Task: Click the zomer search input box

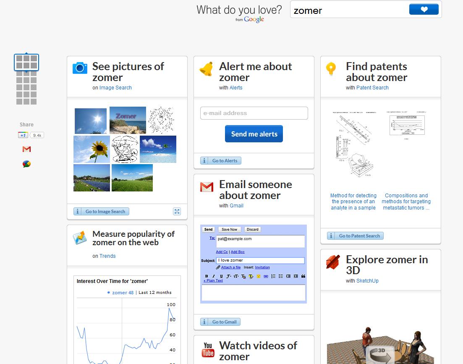Action: (348, 10)
